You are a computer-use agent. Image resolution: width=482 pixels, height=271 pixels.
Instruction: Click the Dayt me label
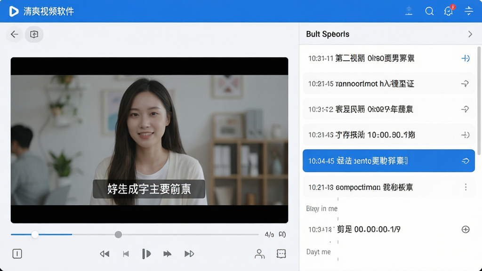[x=319, y=252]
